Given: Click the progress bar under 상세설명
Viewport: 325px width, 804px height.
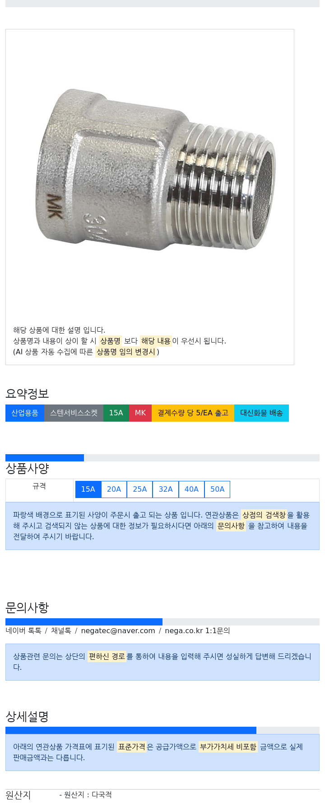Looking at the screenshot, I should pyautogui.click(x=162, y=730).
